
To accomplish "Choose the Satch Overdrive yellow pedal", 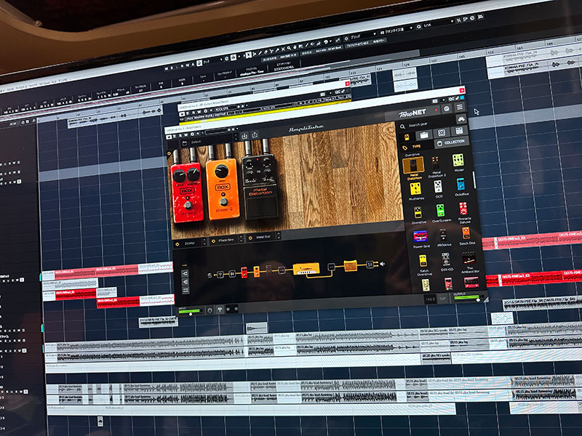I will click(x=423, y=261).
